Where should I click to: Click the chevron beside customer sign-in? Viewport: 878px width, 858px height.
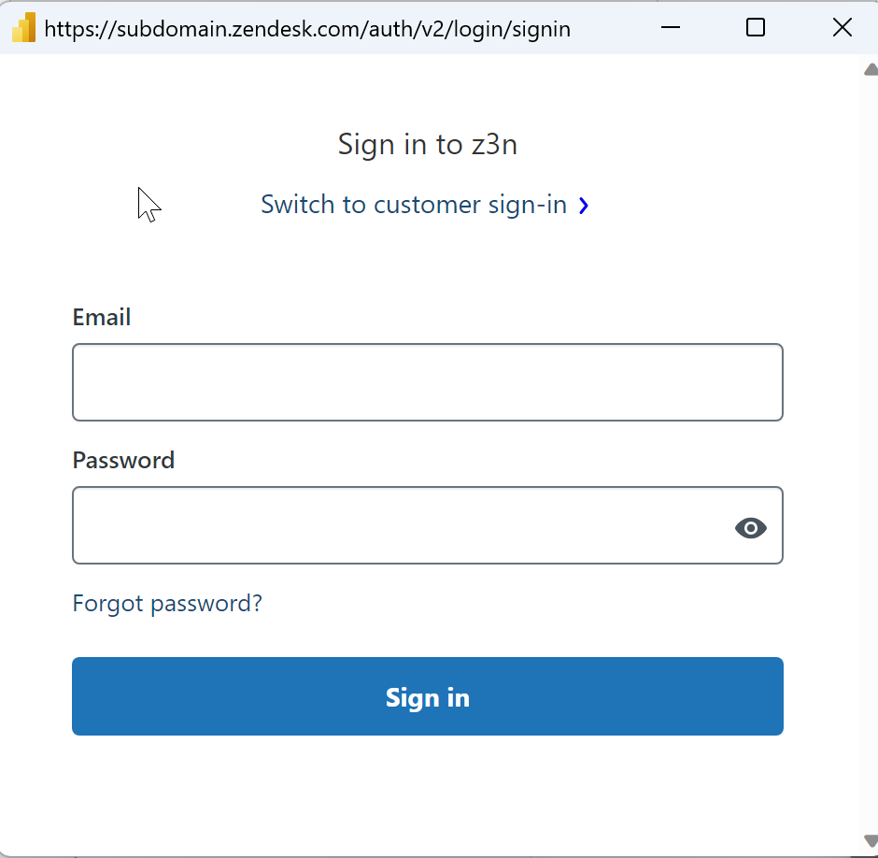point(584,206)
